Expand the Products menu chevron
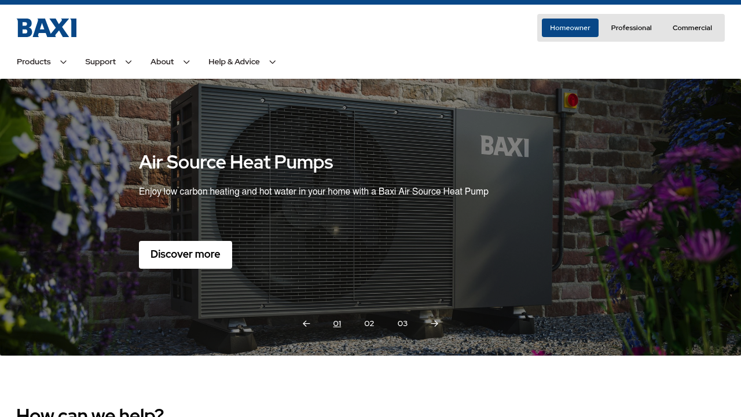 (64, 62)
